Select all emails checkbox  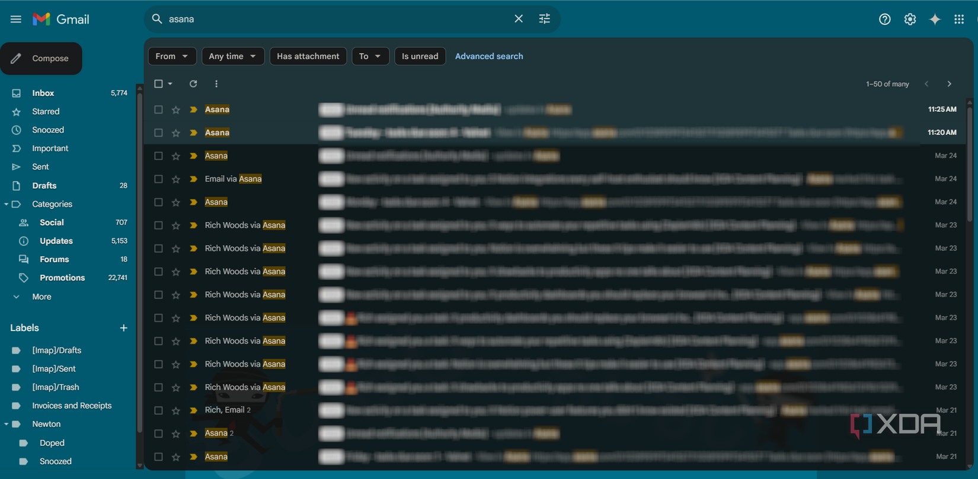click(158, 84)
